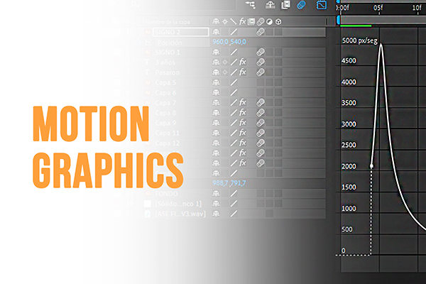Click the adjustment layer column header icon

point(269,22)
